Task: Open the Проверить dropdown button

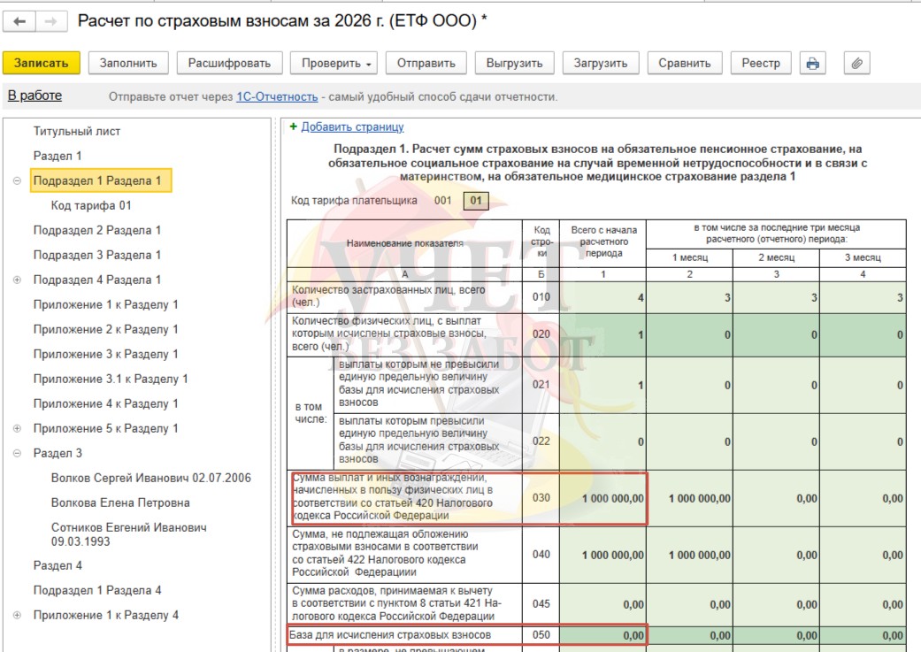Action: [336, 63]
